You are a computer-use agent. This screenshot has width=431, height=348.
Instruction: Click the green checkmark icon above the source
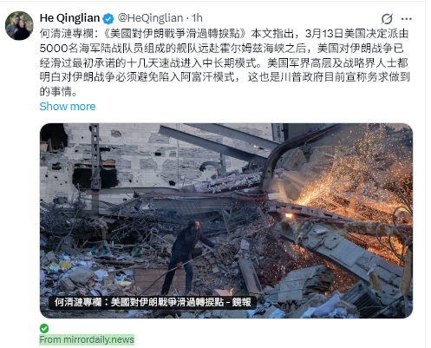pos(44,328)
